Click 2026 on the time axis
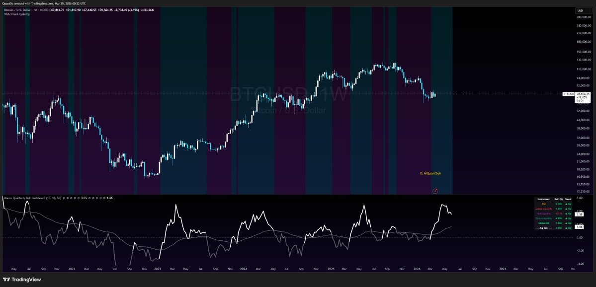The width and height of the screenshot is (596, 287). [x=418, y=269]
